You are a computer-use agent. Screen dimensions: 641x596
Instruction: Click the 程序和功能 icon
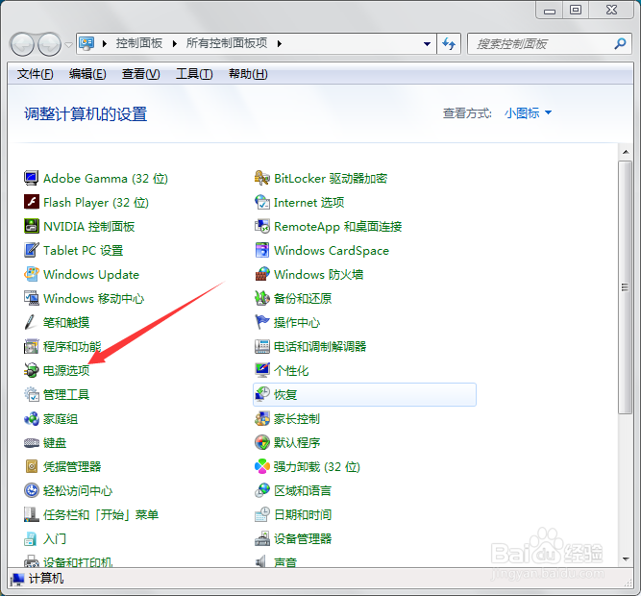click(31, 346)
